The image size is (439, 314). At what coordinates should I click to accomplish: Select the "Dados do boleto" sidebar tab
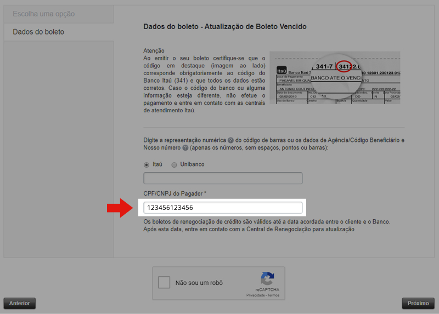pos(59,32)
